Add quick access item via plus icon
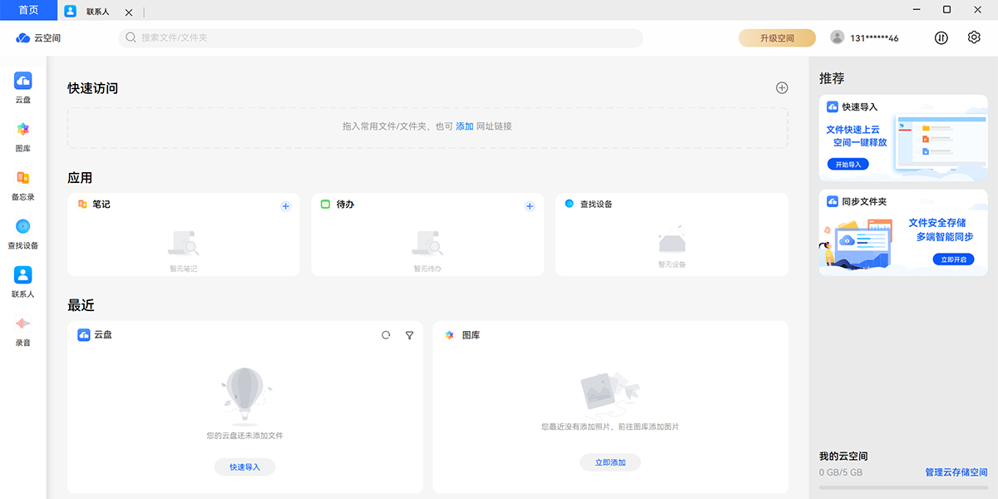This screenshot has height=499, width=998. click(782, 88)
